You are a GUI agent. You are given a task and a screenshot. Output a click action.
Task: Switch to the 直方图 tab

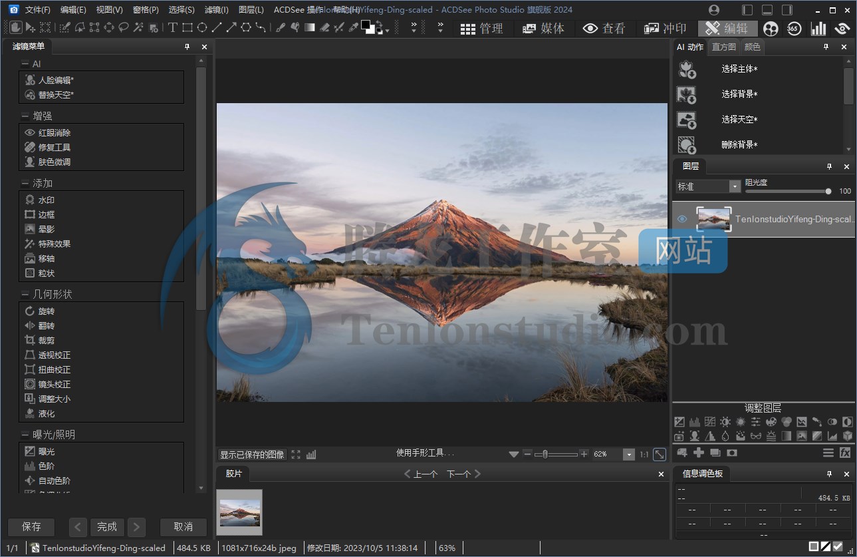724,47
